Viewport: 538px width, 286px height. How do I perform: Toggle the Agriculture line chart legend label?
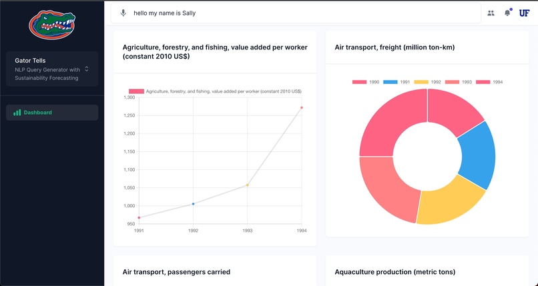[215, 91]
